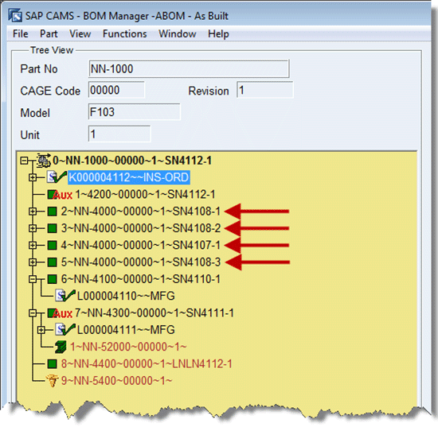
Task: Click the SAP CAMS application icon in title bar
Action: click(x=14, y=15)
